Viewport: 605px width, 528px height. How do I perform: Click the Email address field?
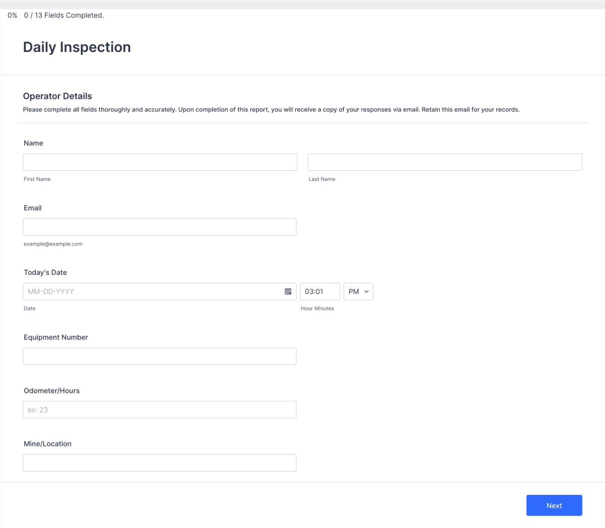tap(160, 226)
